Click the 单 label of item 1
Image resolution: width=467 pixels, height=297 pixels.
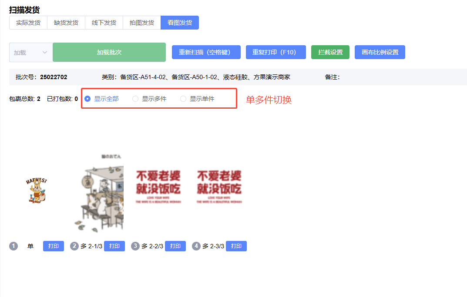tap(30, 246)
